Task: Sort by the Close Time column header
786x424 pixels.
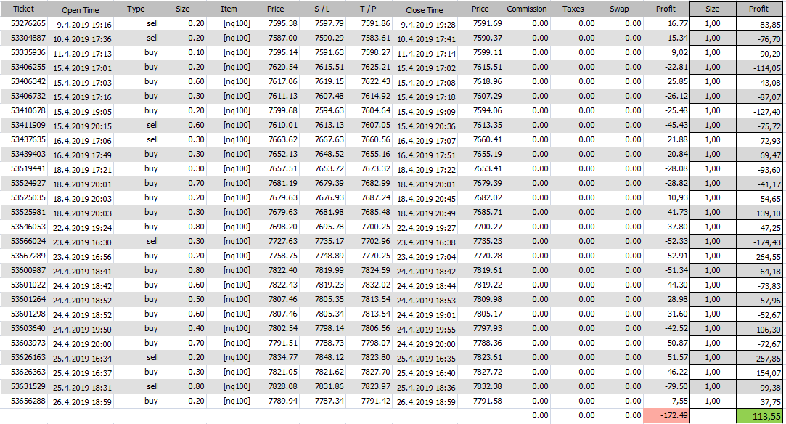Action: tap(425, 10)
